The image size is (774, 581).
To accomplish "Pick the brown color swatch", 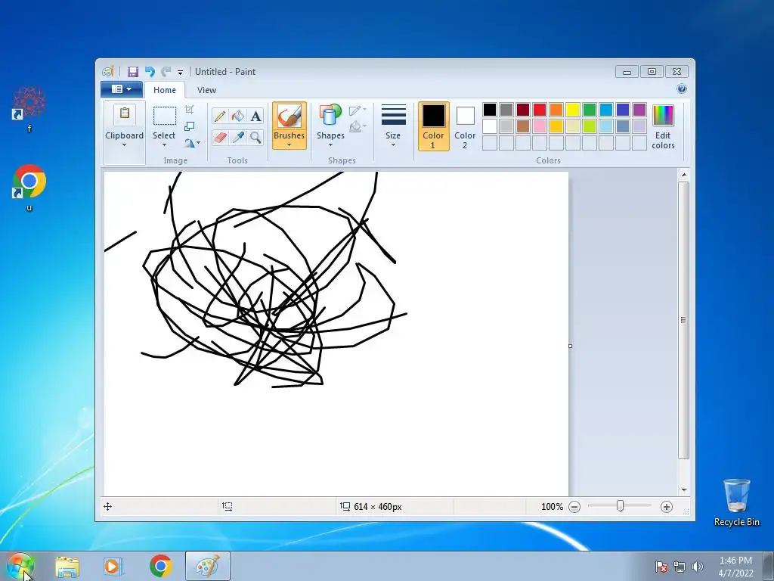I will click(x=523, y=126).
